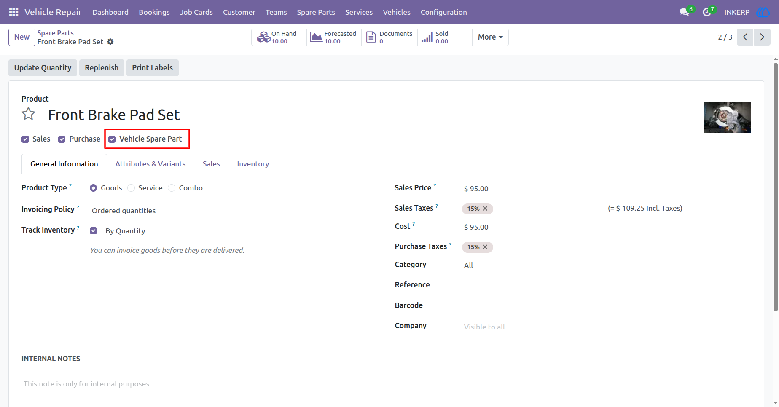Image resolution: width=779 pixels, height=407 pixels.
Task: Open the apps grid menu icon
Action: click(x=13, y=12)
